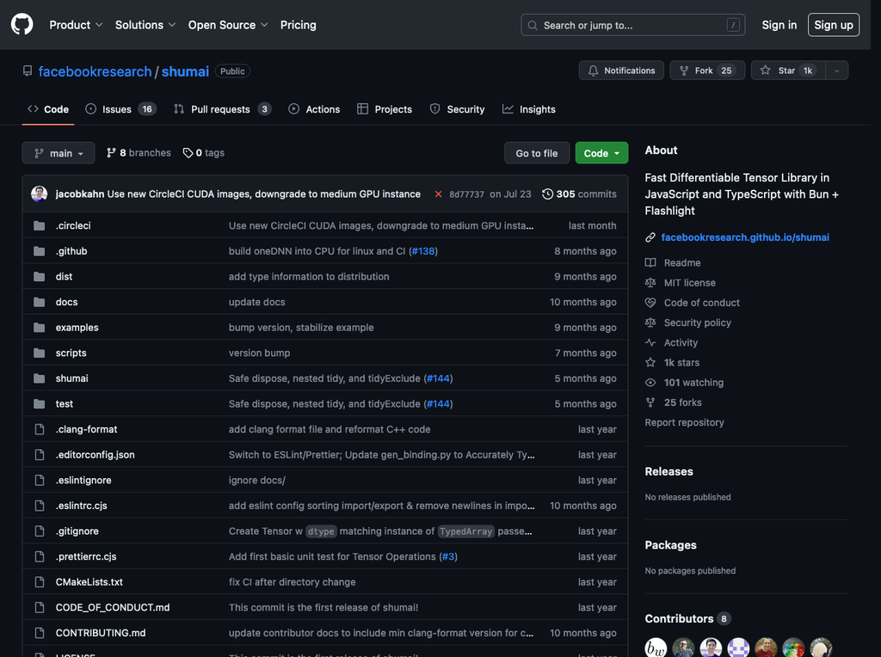Open the star lists dropdown arrow
This screenshot has height=657, width=881.
coord(836,71)
